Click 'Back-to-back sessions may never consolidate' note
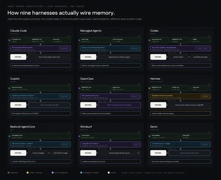 180,66
